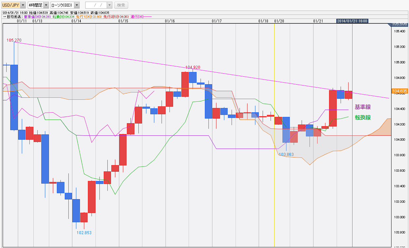This screenshot has height=248, width=409.
Task: Click the 転換線 label on the chart
Action: (x=363, y=117)
